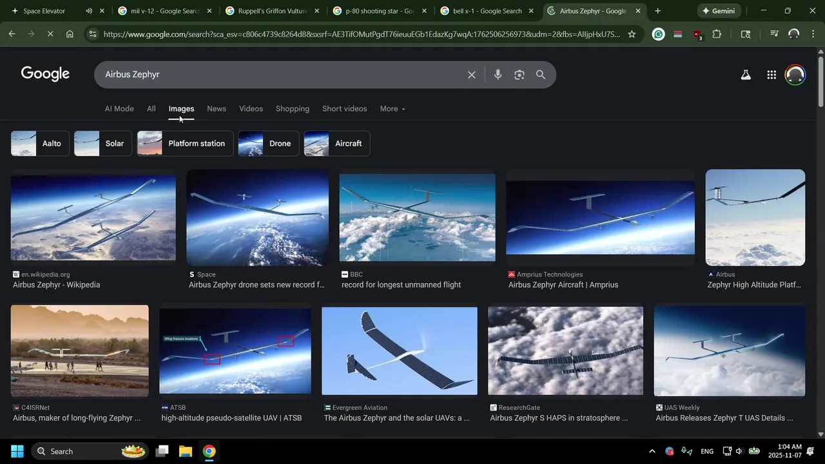
Task: Click the address bar URL
Action: [361, 34]
